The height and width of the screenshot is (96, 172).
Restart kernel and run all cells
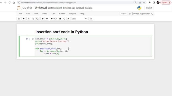coord(69,19)
